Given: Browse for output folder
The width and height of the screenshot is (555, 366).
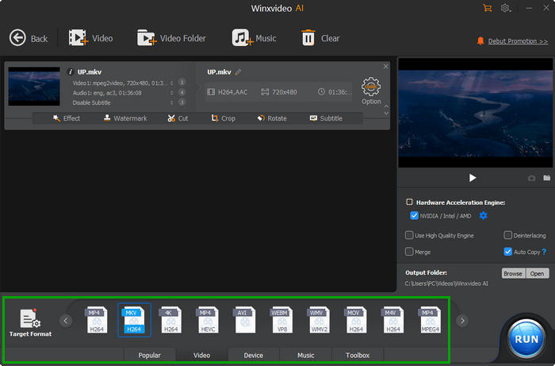Looking at the screenshot, I should pos(513,274).
